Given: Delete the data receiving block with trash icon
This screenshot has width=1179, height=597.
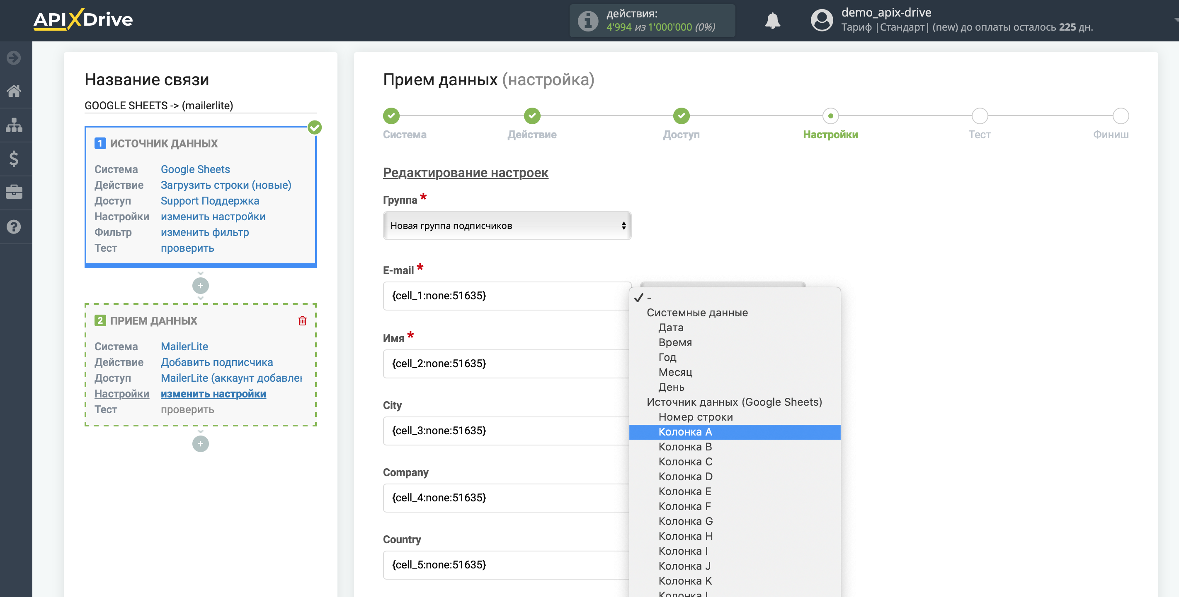Looking at the screenshot, I should [x=302, y=321].
